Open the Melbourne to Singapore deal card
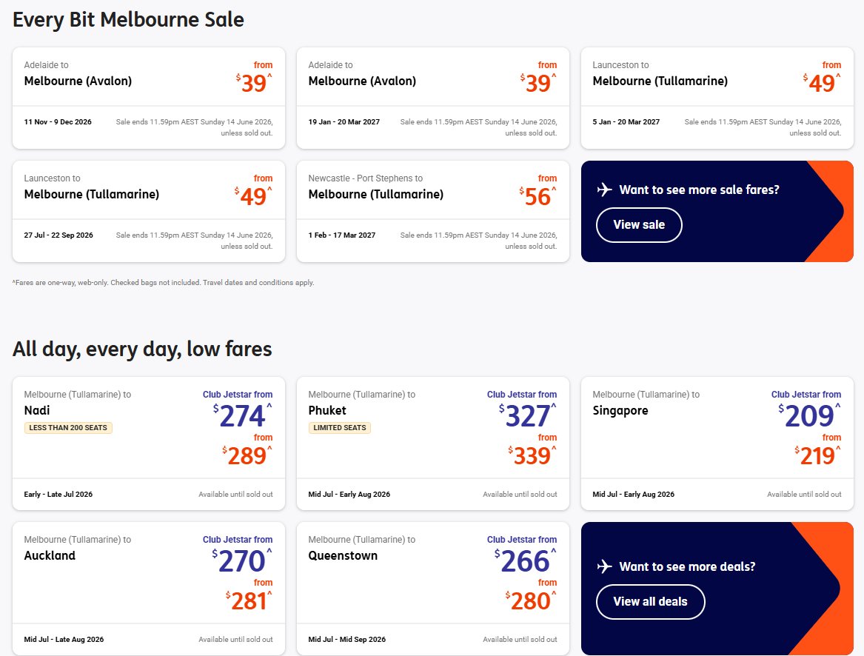864x656 pixels. pyautogui.click(x=717, y=444)
